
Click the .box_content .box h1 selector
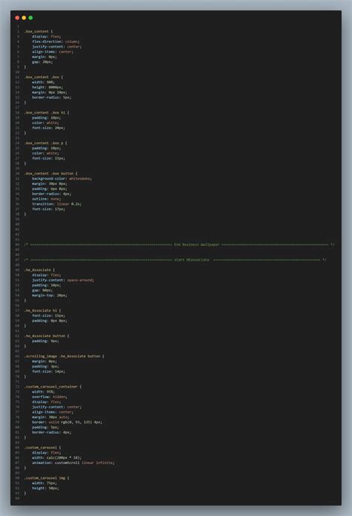tap(45, 113)
